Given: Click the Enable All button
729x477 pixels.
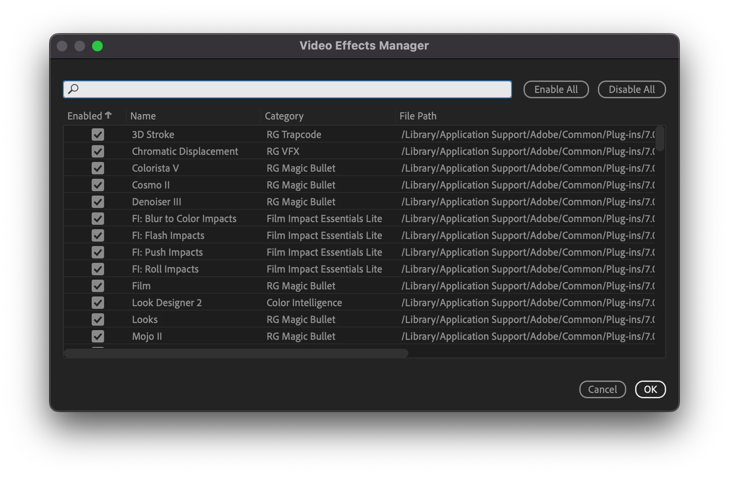Looking at the screenshot, I should tap(556, 89).
